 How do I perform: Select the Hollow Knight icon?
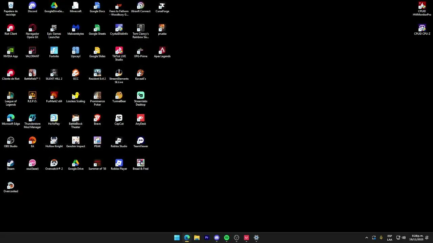click(x=54, y=142)
